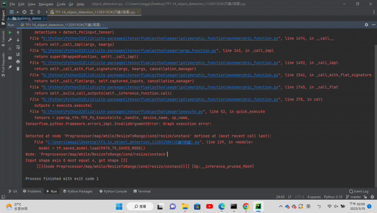Expand training_demo folder tree node
Image resolution: width=377 pixels, height=213 pixels.
point(8,18)
